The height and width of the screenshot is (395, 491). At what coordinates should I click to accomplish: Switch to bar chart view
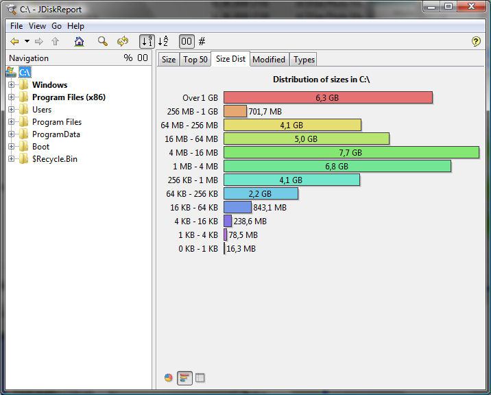pos(184,378)
